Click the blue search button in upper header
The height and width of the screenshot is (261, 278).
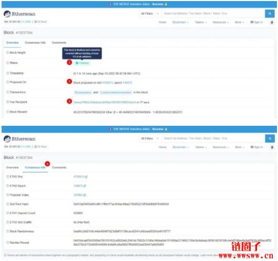(270, 14)
